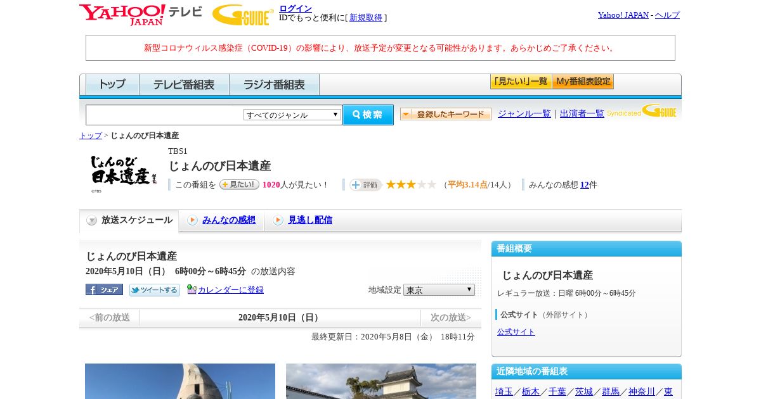
Task: Open the ログイン link
Action: pos(296,8)
